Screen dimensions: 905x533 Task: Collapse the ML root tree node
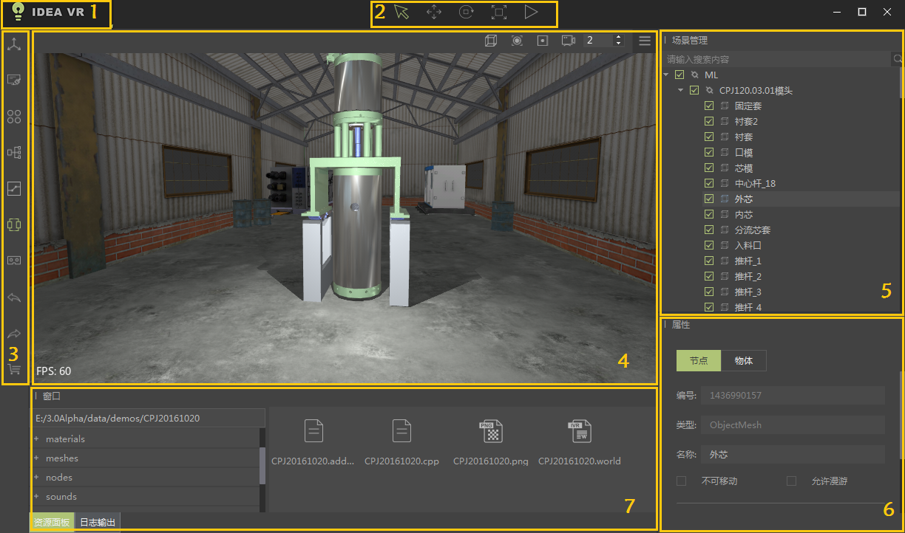665,75
